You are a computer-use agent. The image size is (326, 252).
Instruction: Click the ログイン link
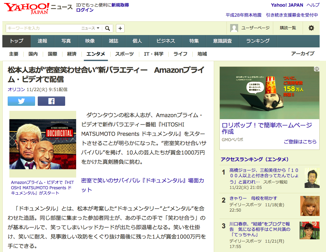(85, 10)
